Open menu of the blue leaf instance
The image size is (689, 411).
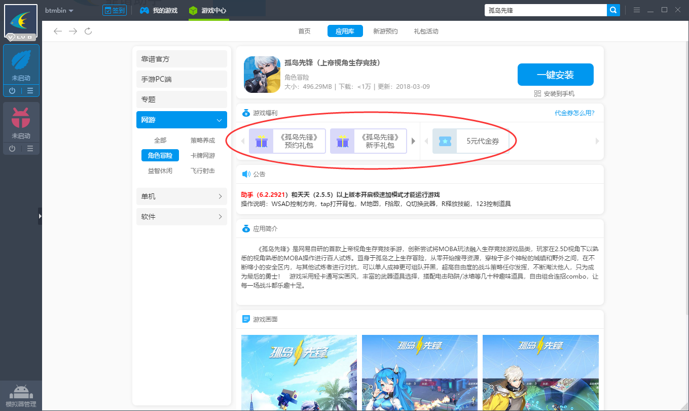point(30,91)
